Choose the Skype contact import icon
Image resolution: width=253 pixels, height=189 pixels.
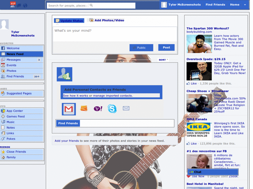click(112, 108)
